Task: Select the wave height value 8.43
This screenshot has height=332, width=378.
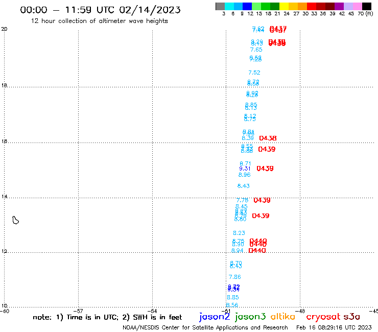Action: tap(244, 186)
